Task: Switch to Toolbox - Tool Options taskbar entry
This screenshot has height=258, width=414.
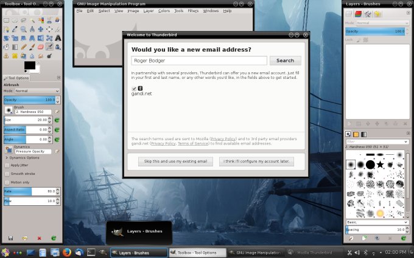Action: click(197, 253)
